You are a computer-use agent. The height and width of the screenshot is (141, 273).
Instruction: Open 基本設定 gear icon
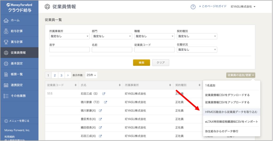click(x=6, y=63)
